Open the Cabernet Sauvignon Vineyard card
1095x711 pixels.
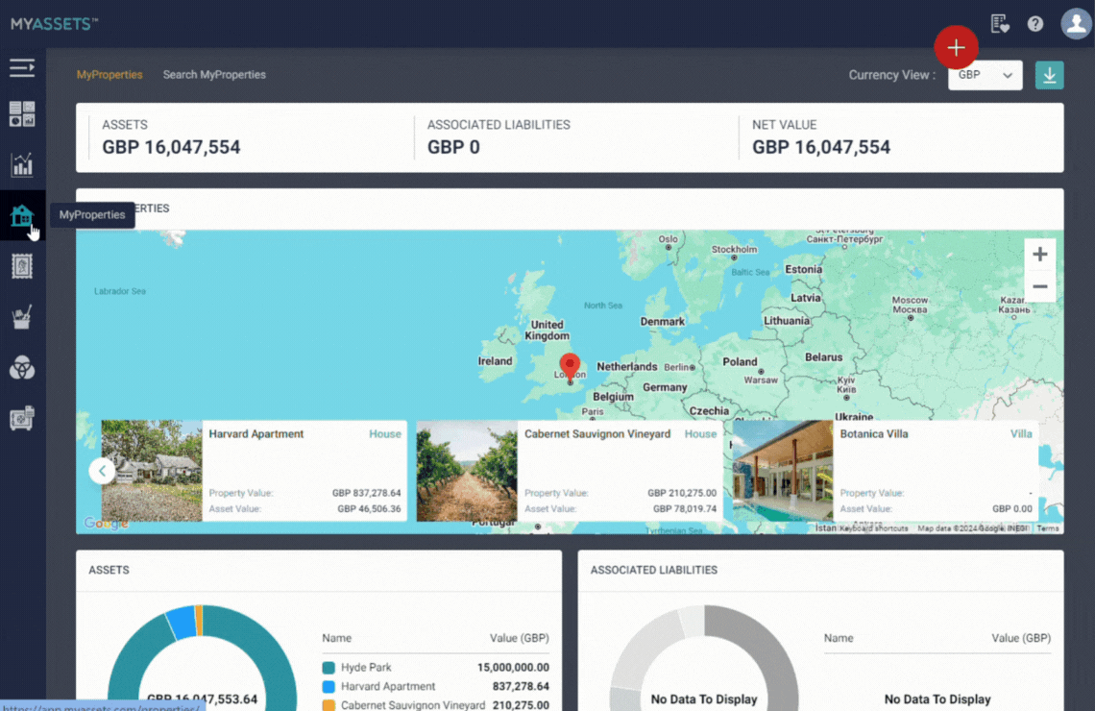pyautogui.click(x=570, y=471)
